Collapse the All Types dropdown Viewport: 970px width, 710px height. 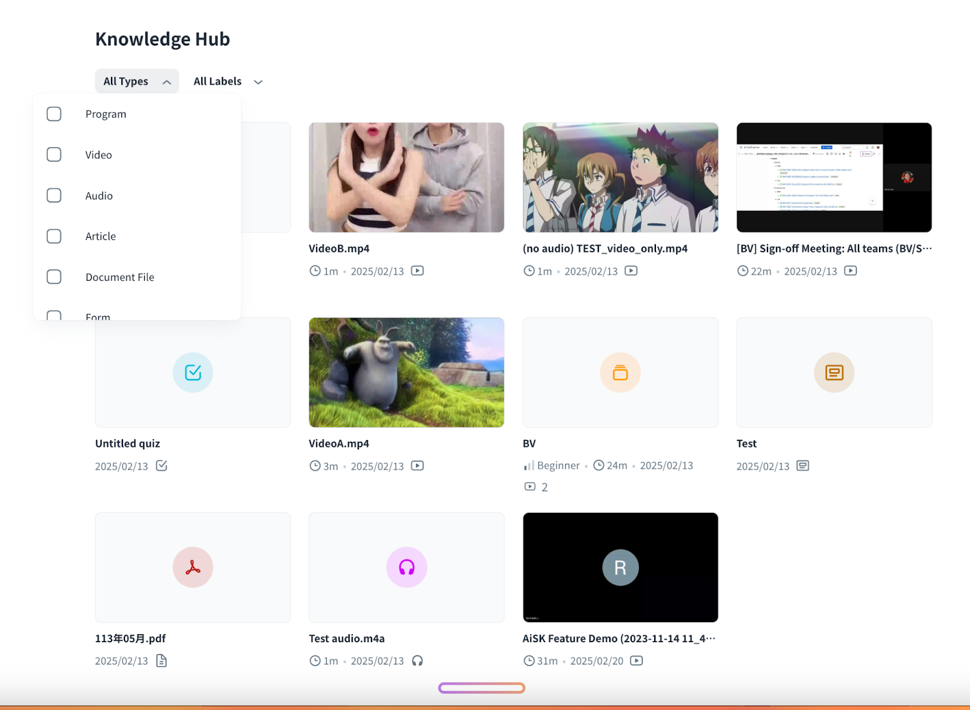pos(136,81)
